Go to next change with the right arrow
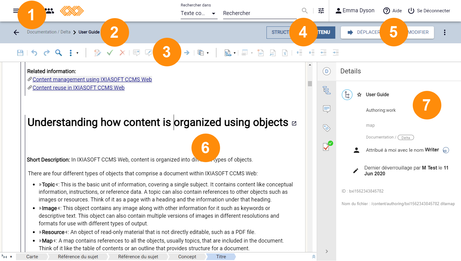The width and height of the screenshot is (461, 261). pyautogui.click(x=187, y=53)
